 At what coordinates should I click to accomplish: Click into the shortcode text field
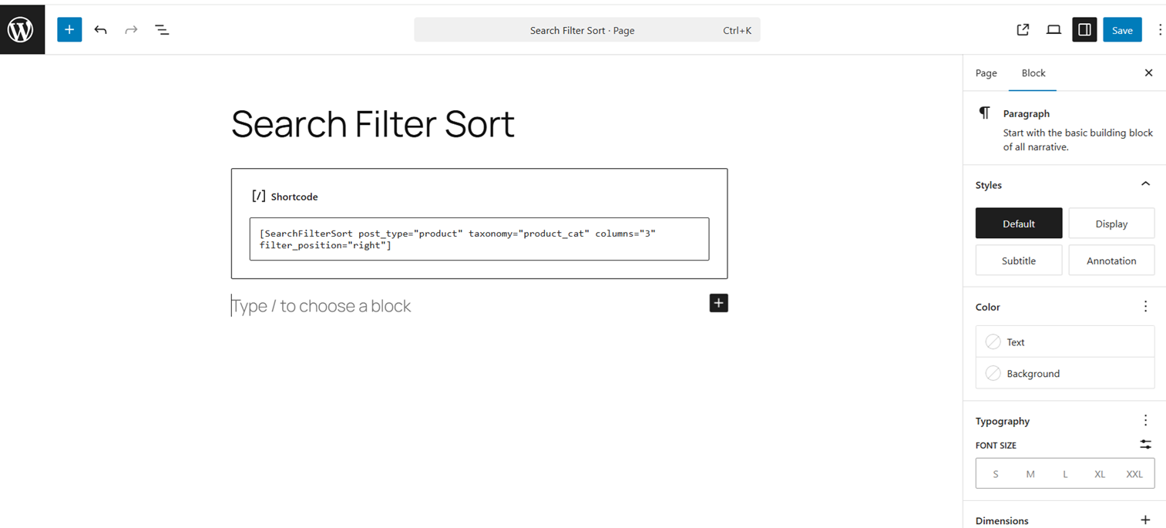pos(479,239)
